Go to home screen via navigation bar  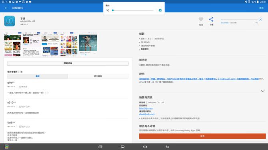145,147
